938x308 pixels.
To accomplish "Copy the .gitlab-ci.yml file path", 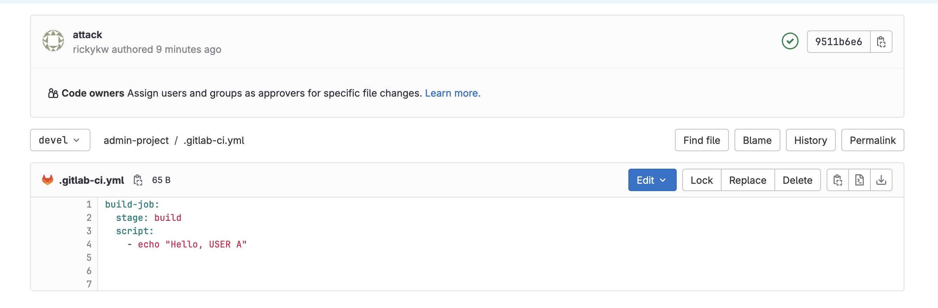I will [x=138, y=180].
